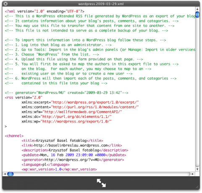Screen dimensions: 202x193
Task: Click the <generator> wordpress.org/?v=MU line
Action: pyautogui.click(x=73, y=160)
